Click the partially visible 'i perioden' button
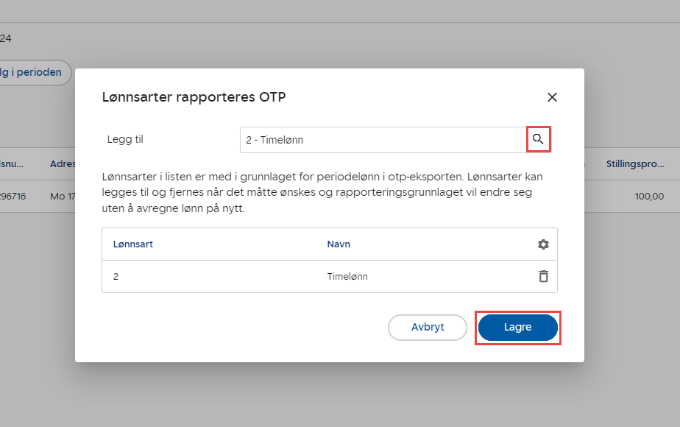 pyautogui.click(x=33, y=73)
